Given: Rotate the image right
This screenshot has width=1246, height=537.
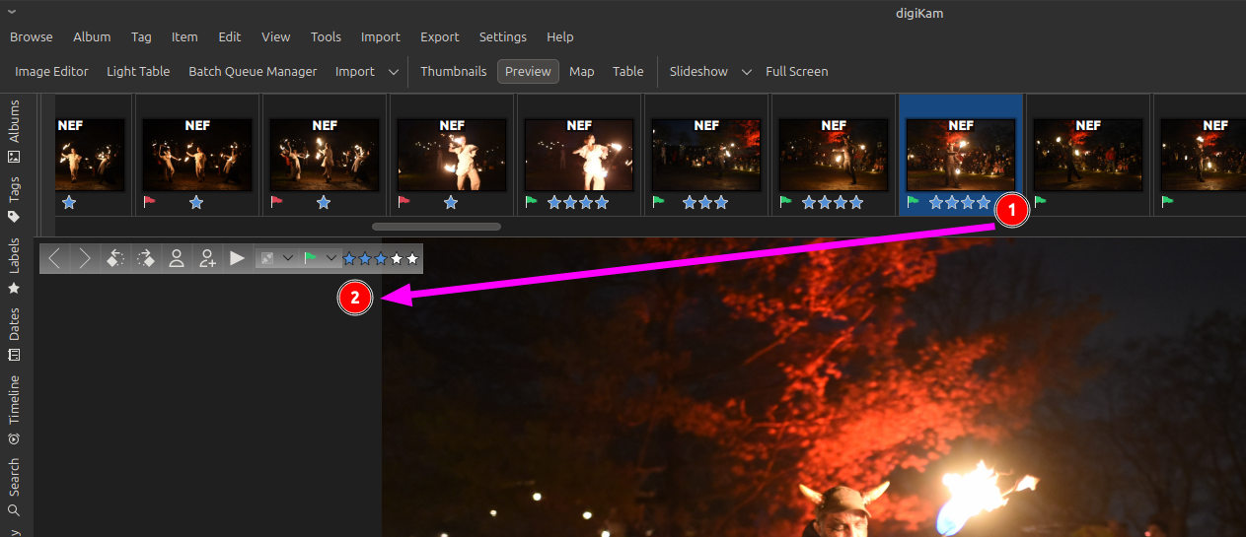Looking at the screenshot, I should (146, 258).
